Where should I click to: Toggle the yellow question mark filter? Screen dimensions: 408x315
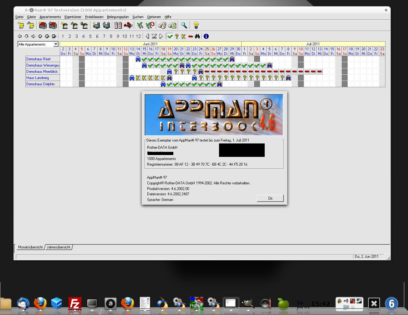177,36
